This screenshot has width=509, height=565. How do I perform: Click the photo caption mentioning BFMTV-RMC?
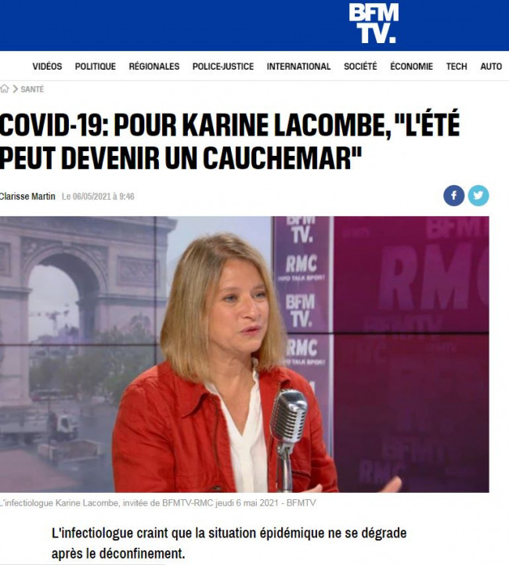[158, 503]
